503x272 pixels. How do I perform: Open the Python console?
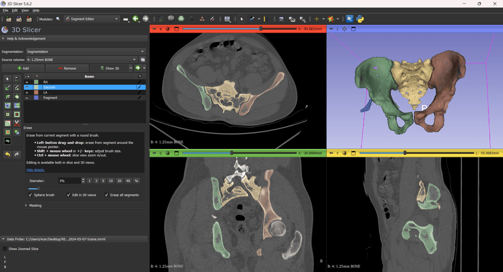(x=360, y=19)
